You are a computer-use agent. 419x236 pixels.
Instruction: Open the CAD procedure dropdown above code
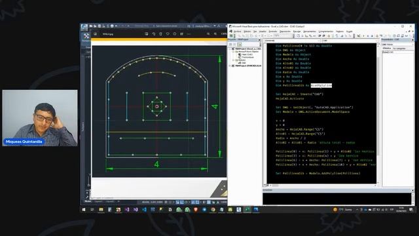click(x=350, y=41)
